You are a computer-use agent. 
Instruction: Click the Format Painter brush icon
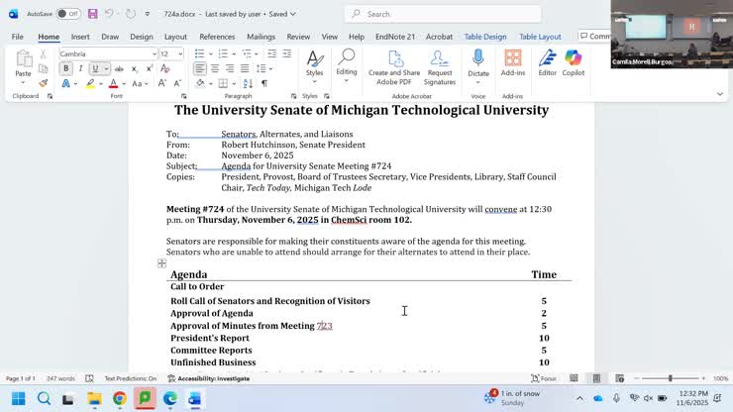(43, 83)
